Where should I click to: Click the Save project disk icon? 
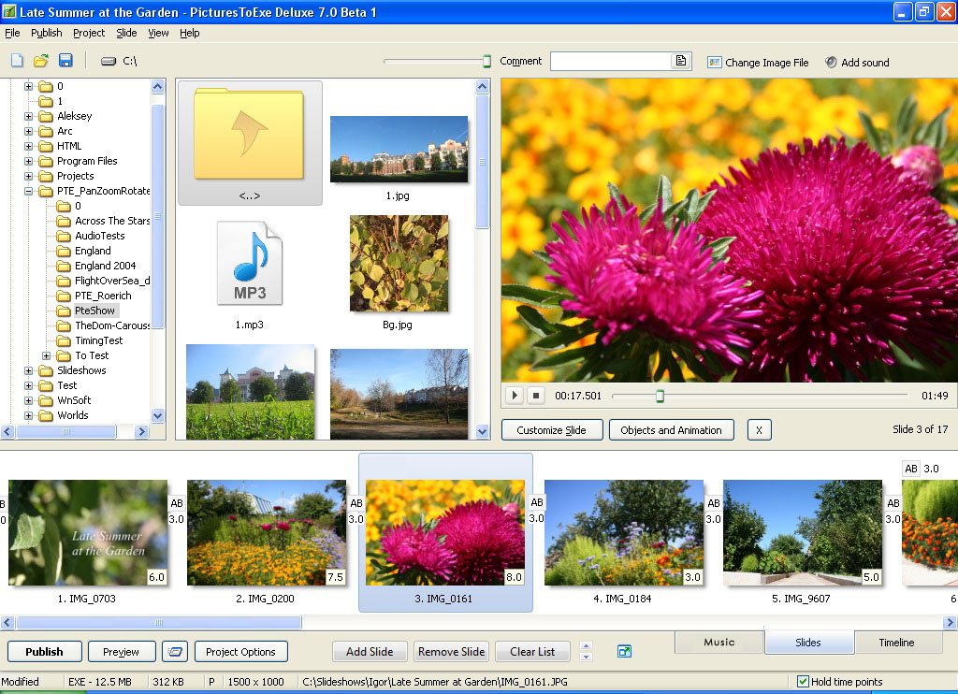pos(65,61)
